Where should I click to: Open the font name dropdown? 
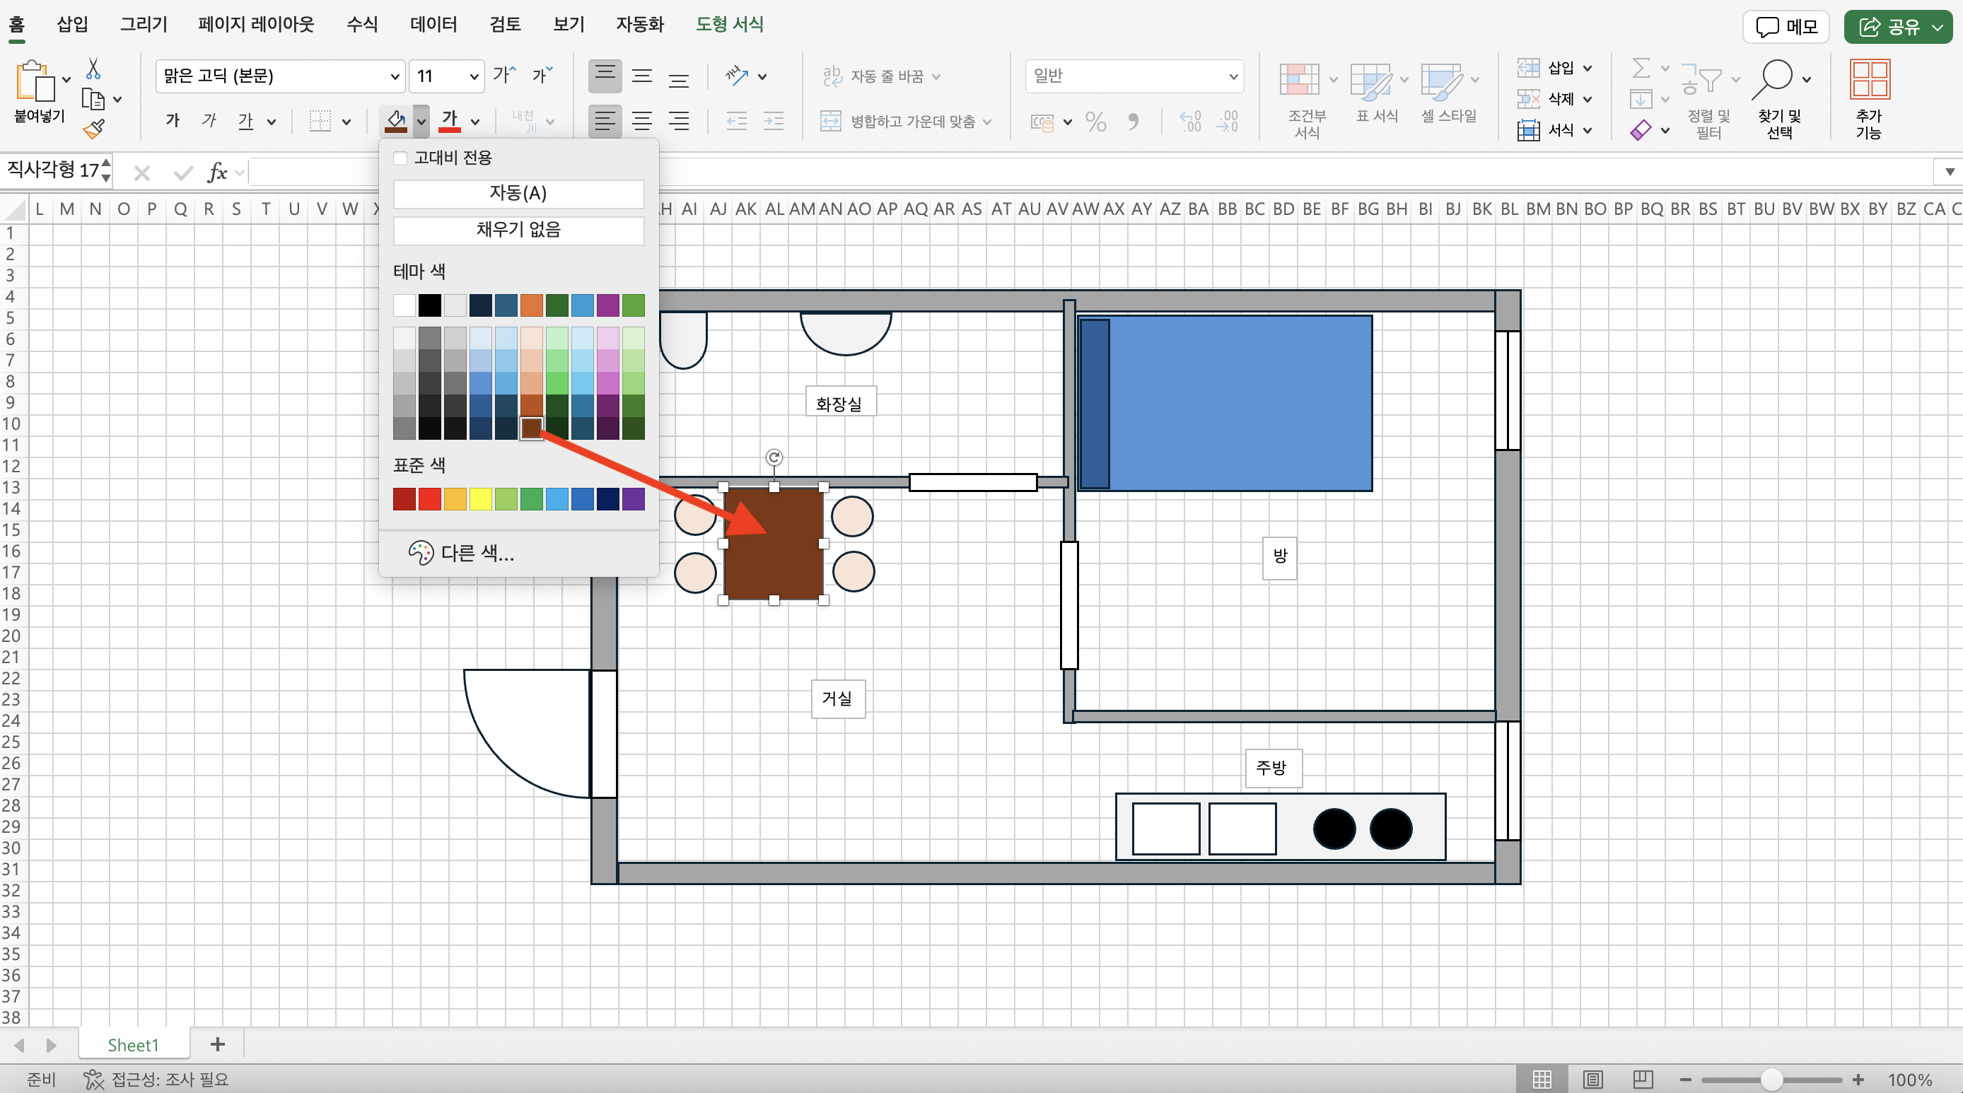tap(395, 76)
